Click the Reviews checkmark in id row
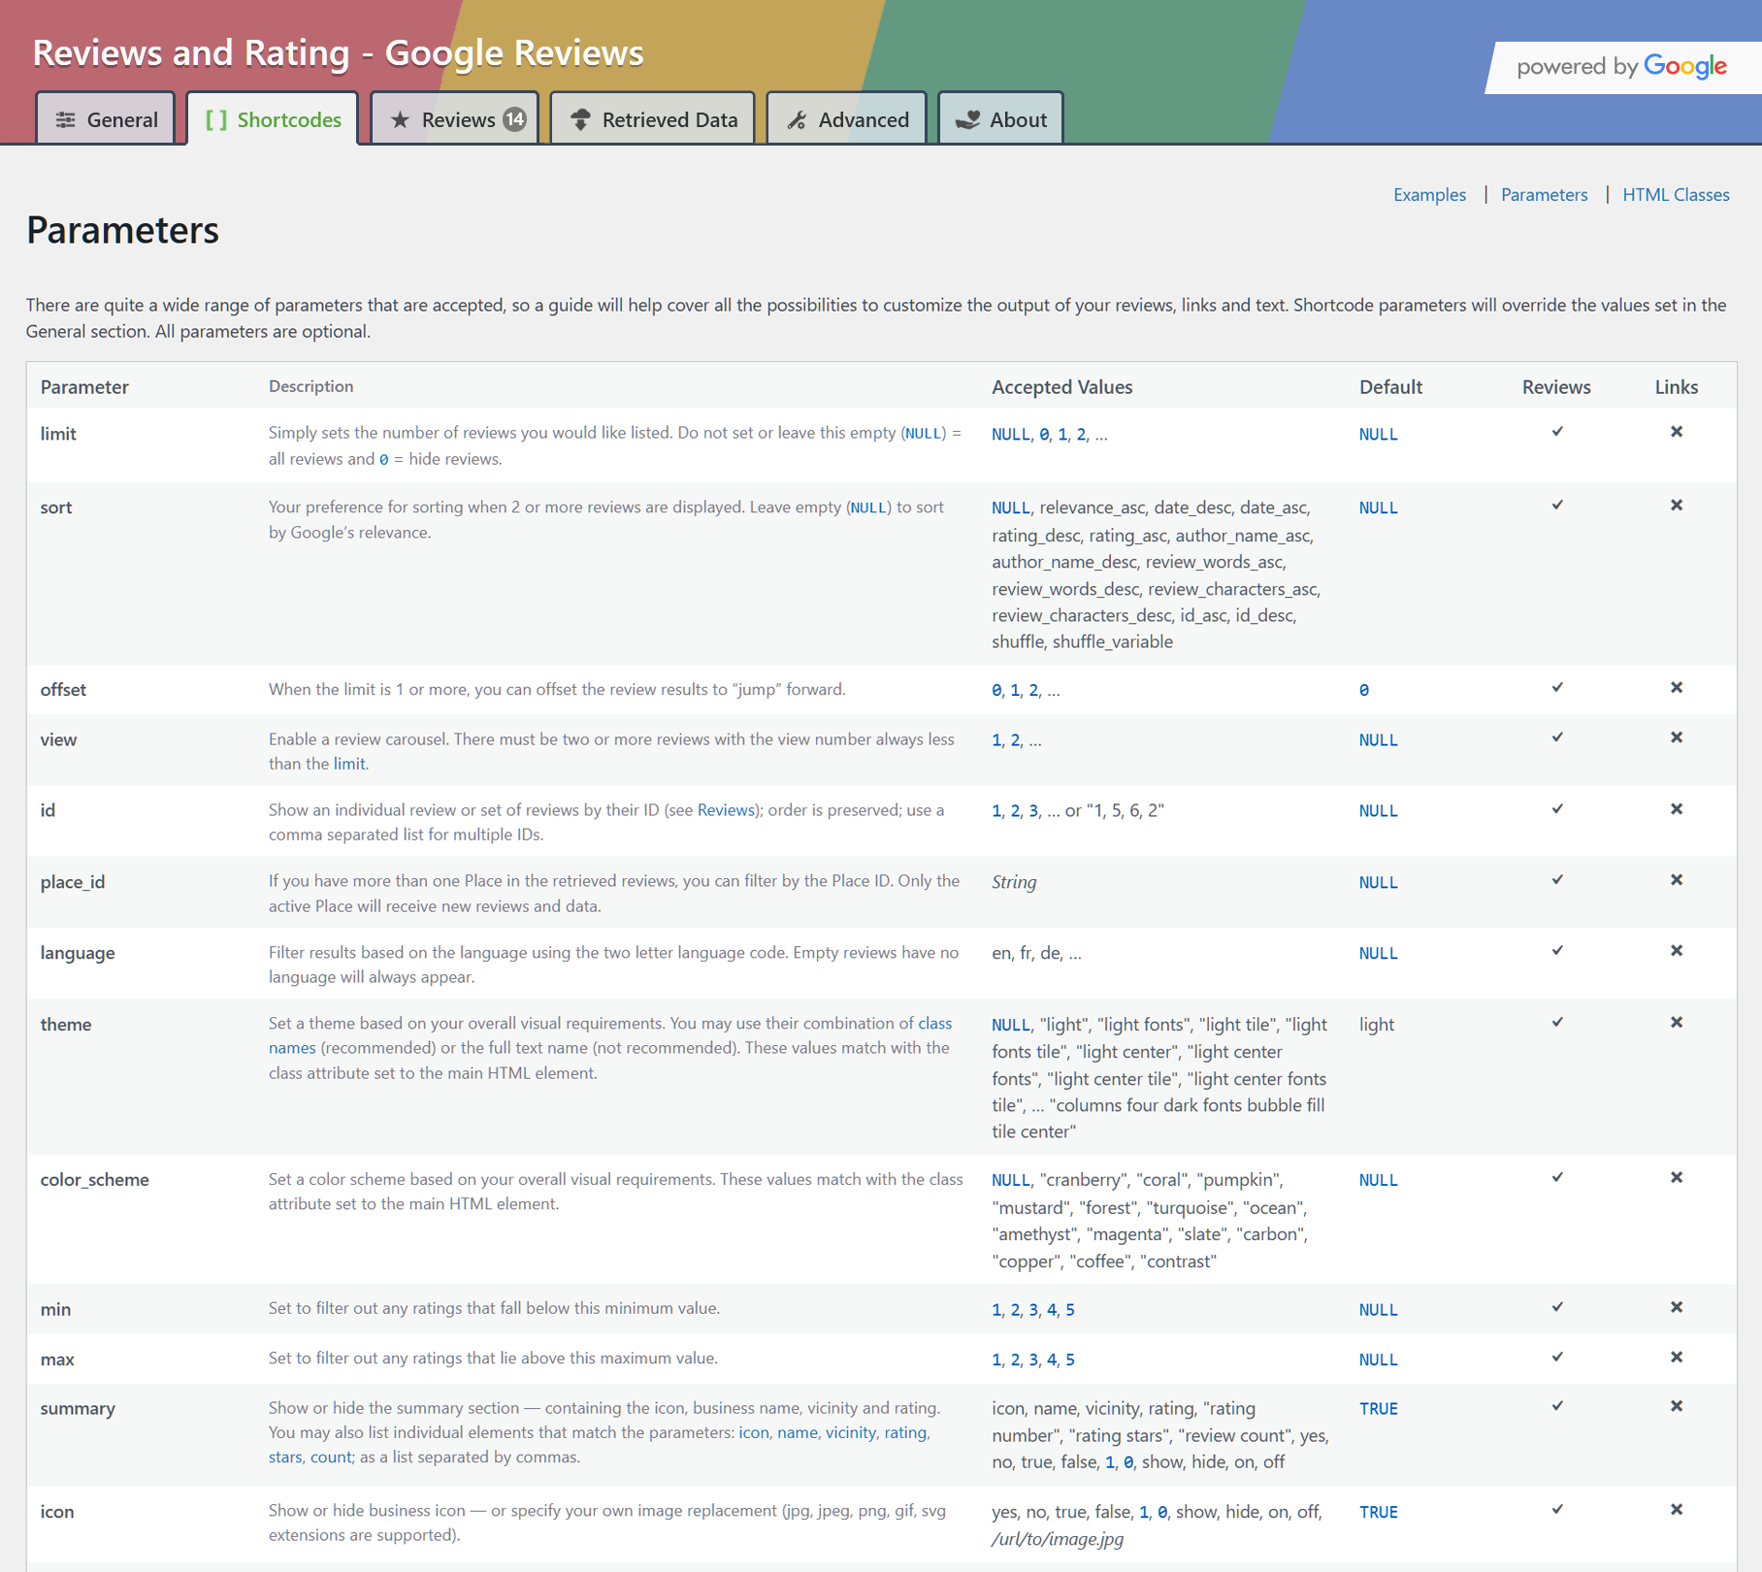Screen dimensions: 1762x1572 1557,809
